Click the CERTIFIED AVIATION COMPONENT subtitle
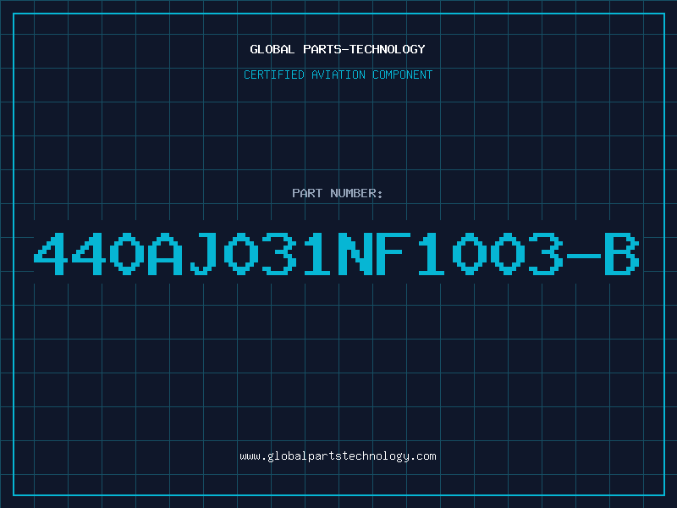This screenshot has height=508, width=677. [x=338, y=75]
